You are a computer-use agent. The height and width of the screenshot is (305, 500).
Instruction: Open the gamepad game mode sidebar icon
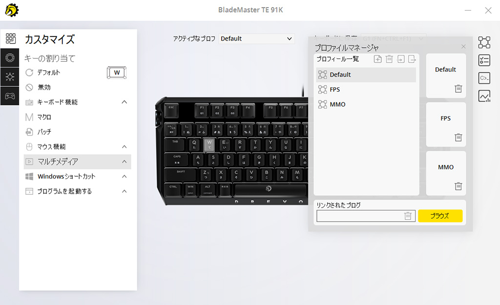point(10,96)
